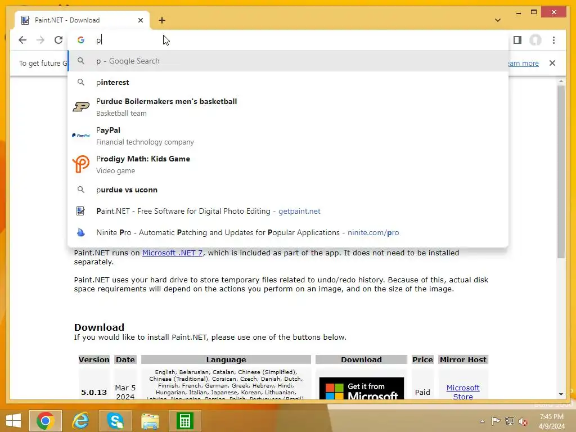The width and height of the screenshot is (576, 432).
Task: Click the network tray icon
Action: click(x=510, y=421)
